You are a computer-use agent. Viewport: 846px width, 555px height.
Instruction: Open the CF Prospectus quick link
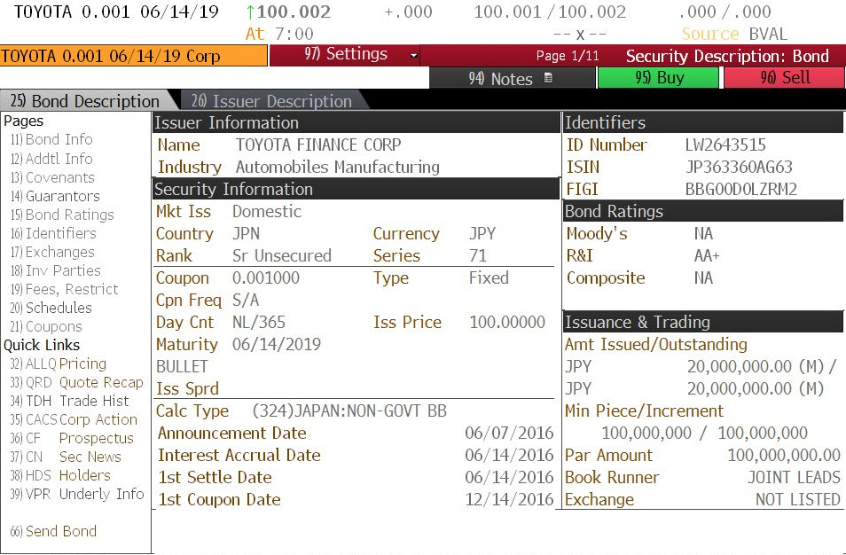(x=72, y=439)
